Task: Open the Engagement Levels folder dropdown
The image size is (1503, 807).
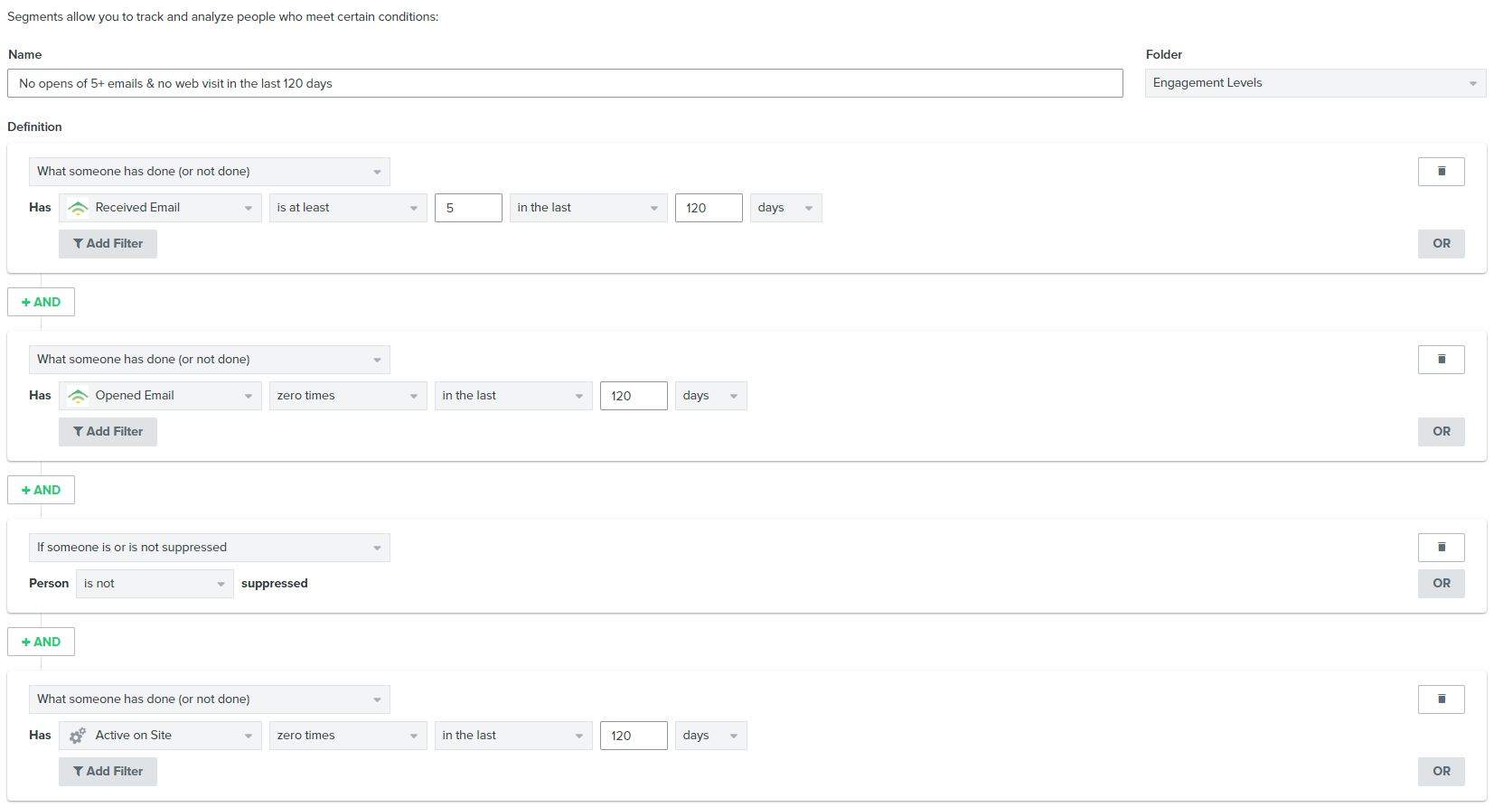Action: pyautogui.click(x=1315, y=83)
